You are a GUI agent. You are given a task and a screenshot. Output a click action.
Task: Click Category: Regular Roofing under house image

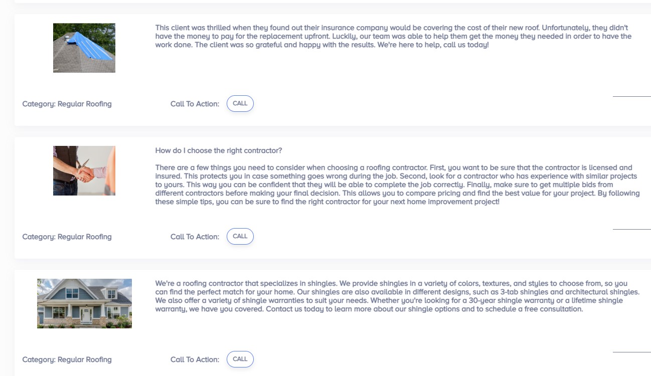click(67, 359)
